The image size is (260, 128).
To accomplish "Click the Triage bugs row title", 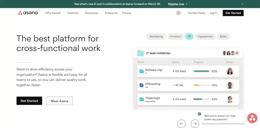I will [153, 98].
